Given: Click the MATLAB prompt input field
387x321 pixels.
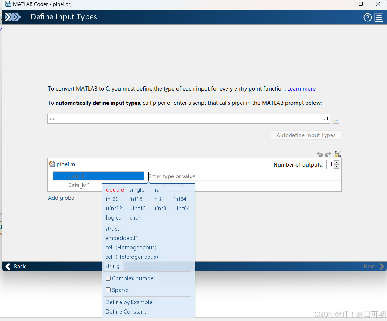Looking at the screenshot, I should 189,119.
